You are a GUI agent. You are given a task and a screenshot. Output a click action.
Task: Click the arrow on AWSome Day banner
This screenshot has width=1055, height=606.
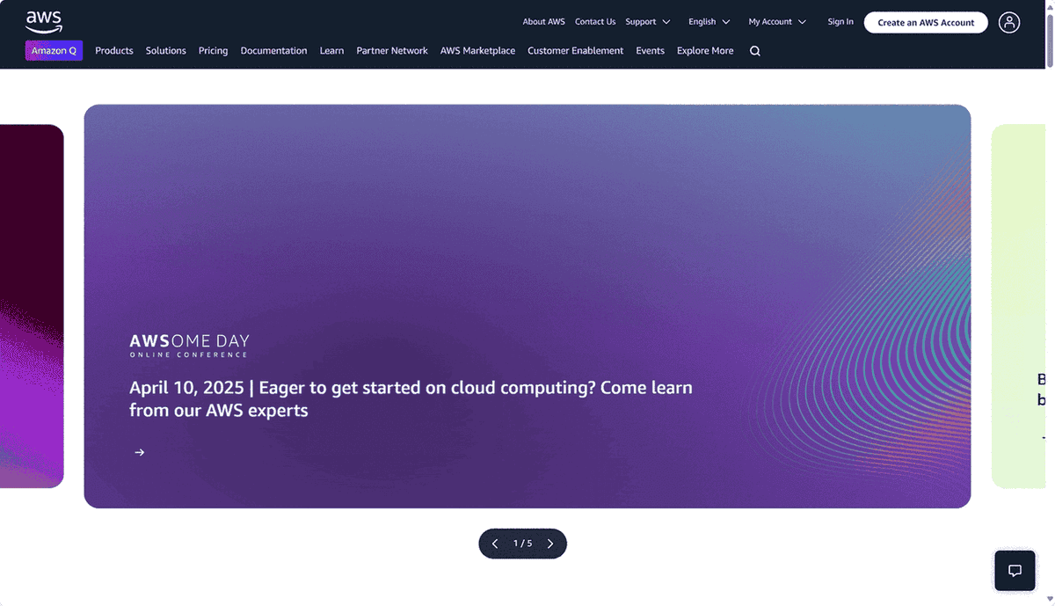[x=139, y=452]
